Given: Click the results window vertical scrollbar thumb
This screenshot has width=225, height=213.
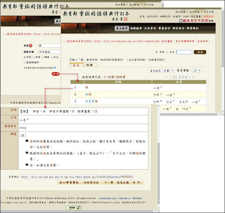Looking at the screenshot, I should click(x=223, y=39).
